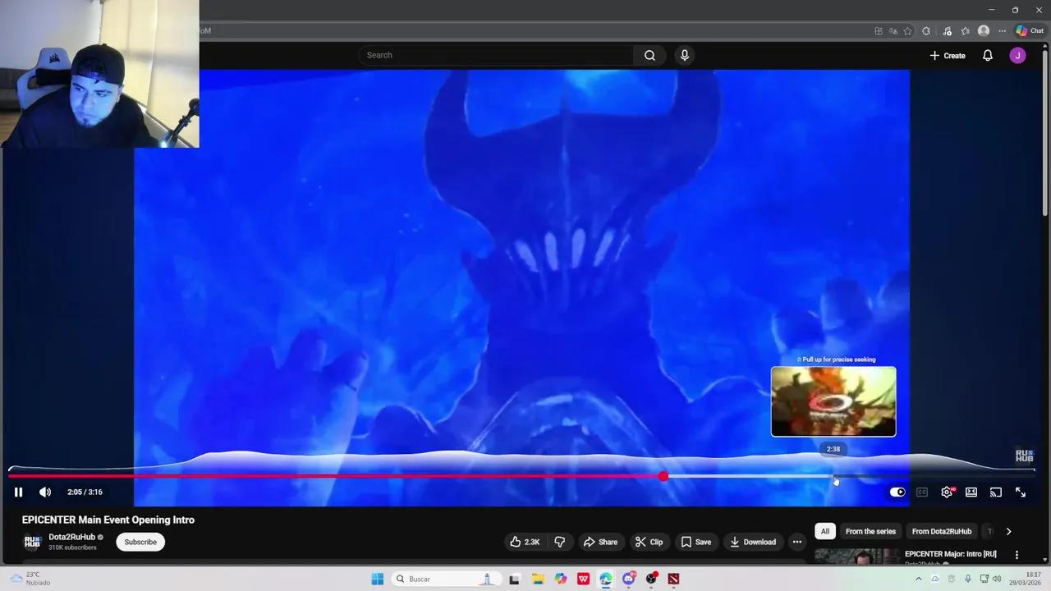
Task: Add page to favorites star
Action: (907, 31)
